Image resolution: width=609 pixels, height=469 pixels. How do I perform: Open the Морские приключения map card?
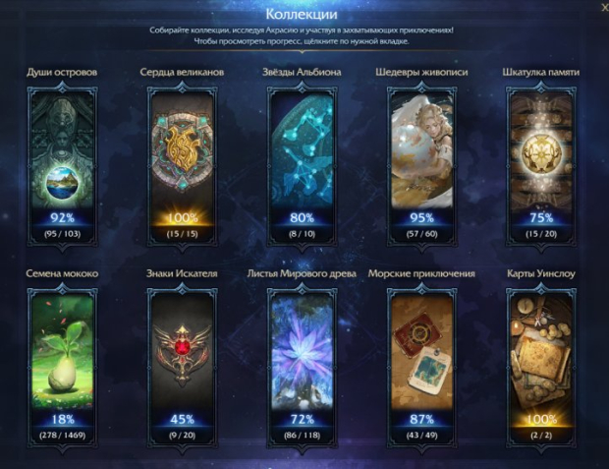[421, 369]
